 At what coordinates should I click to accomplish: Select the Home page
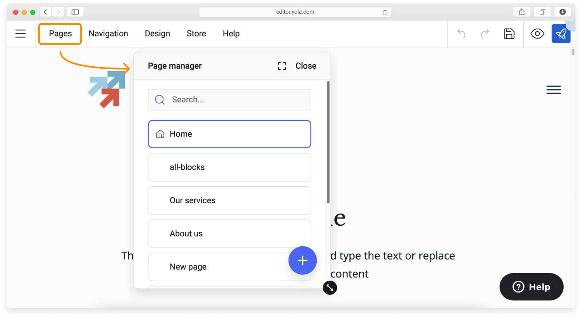(229, 134)
